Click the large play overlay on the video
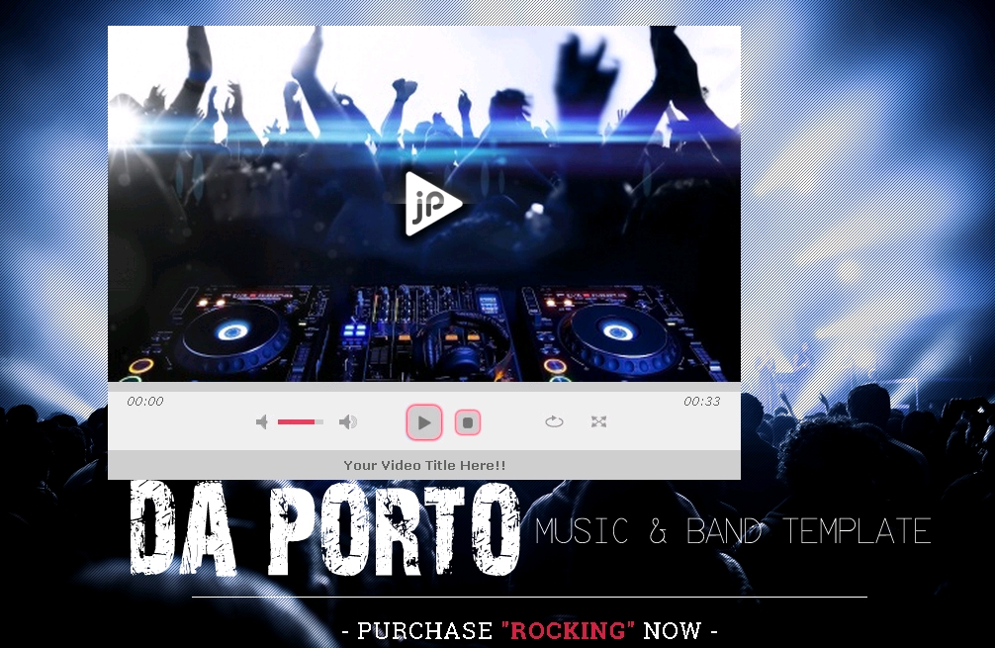The width and height of the screenshot is (995, 648). click(432, 204)
